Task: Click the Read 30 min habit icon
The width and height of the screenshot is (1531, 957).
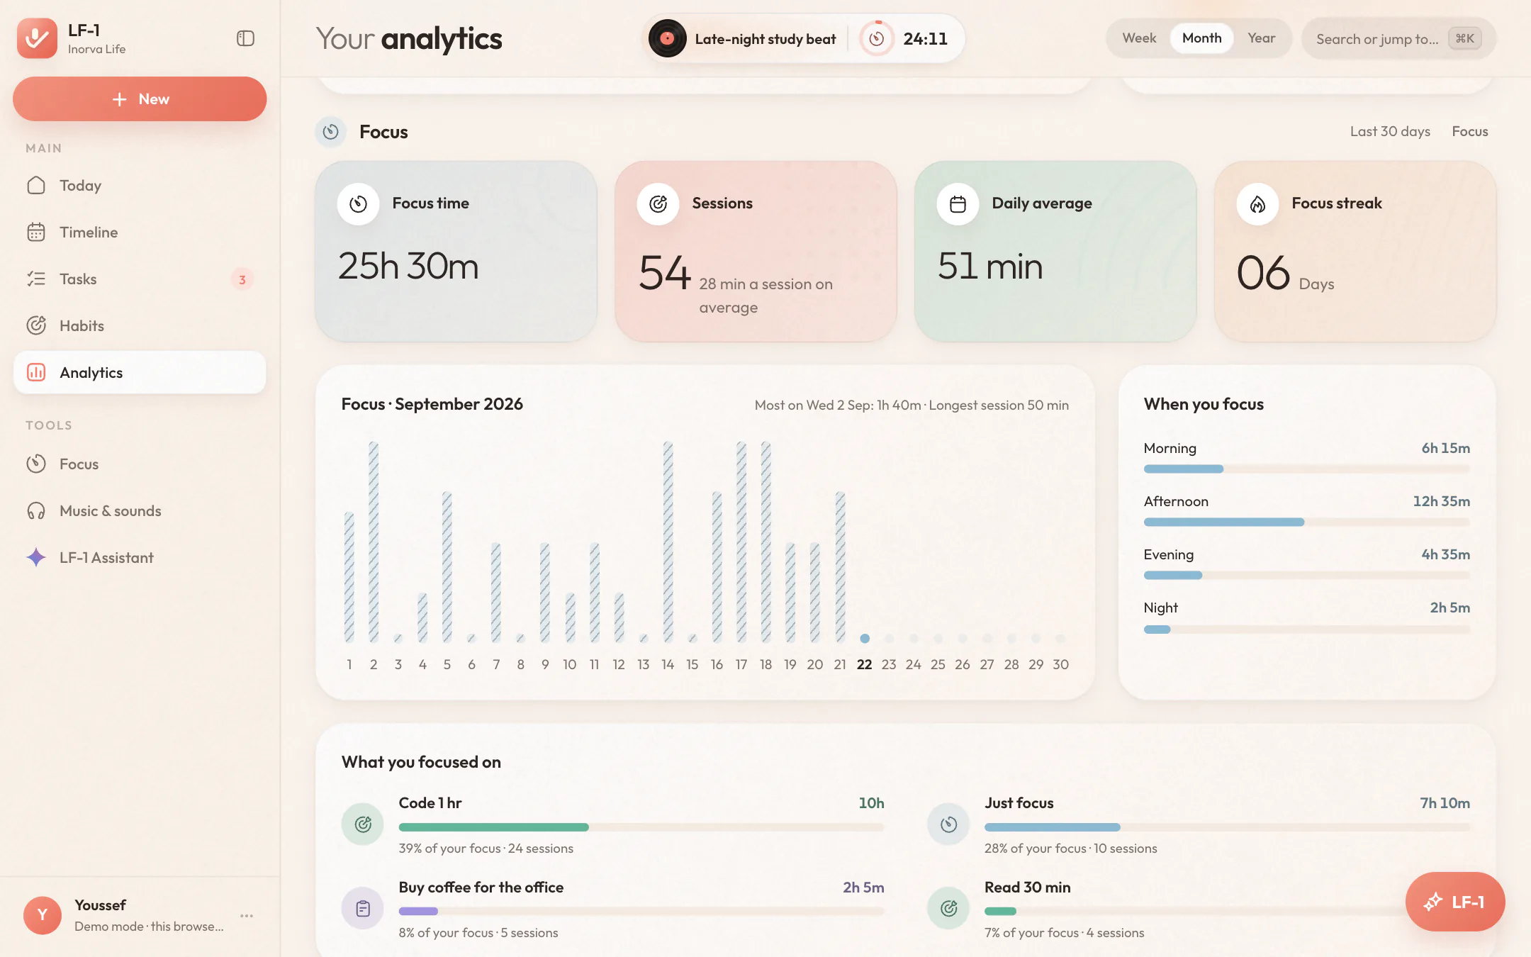Action: 948,908
